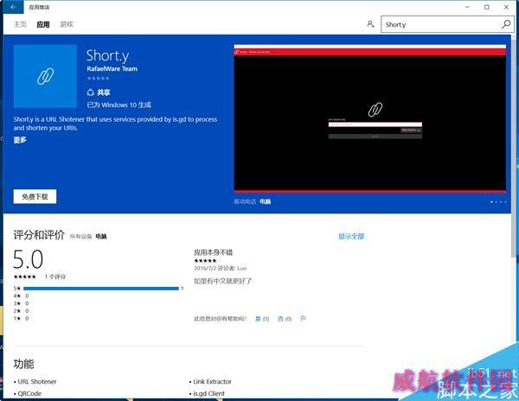Click the 3★ rating row
Viewport: 519px width, 401px height.
pyautogui.click(x=21, y=303)
